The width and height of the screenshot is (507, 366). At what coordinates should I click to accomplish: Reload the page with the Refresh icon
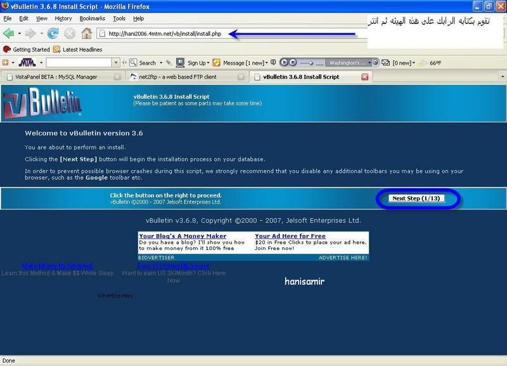coord(53,33)
